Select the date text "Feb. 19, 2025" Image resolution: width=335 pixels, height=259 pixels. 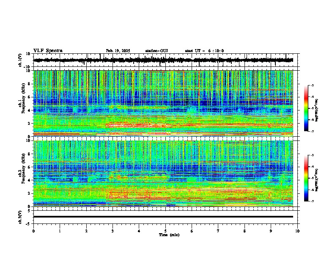(118, 51)
